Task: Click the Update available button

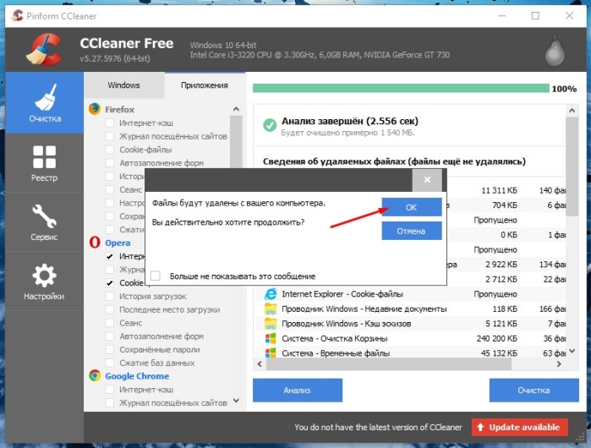Action: pos(519,427)
